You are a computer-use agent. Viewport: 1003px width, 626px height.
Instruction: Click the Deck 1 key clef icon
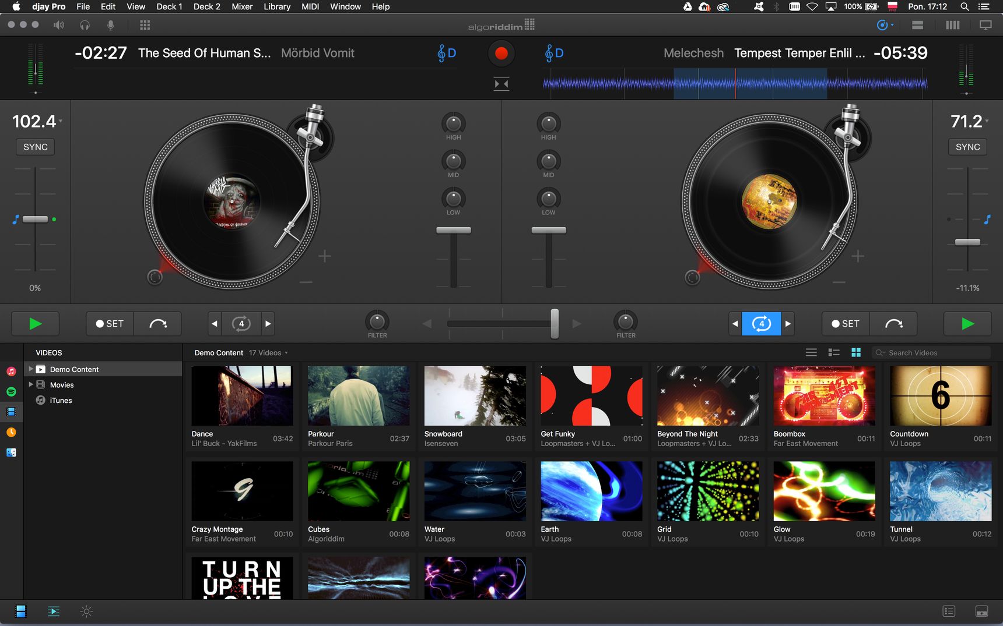pyautogui.click(x=441, y=53)
